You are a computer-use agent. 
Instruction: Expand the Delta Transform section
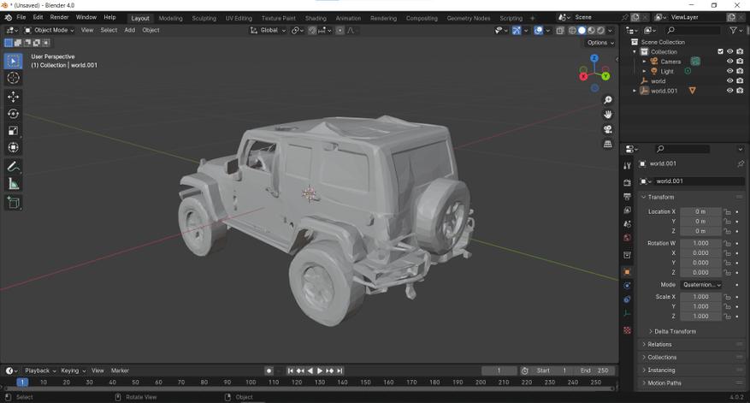coord(675,331)
